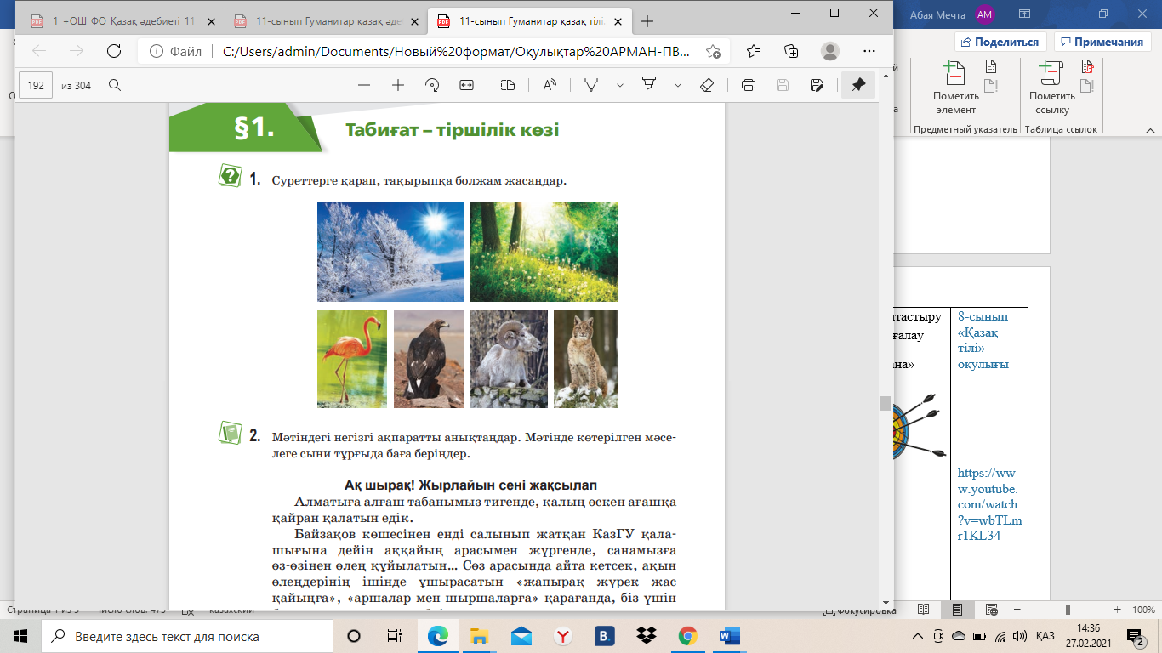The height and width of the screenshot is (653, 1162).
Task: Open File Explorer from the taskbar
Action: pos(480,636)
